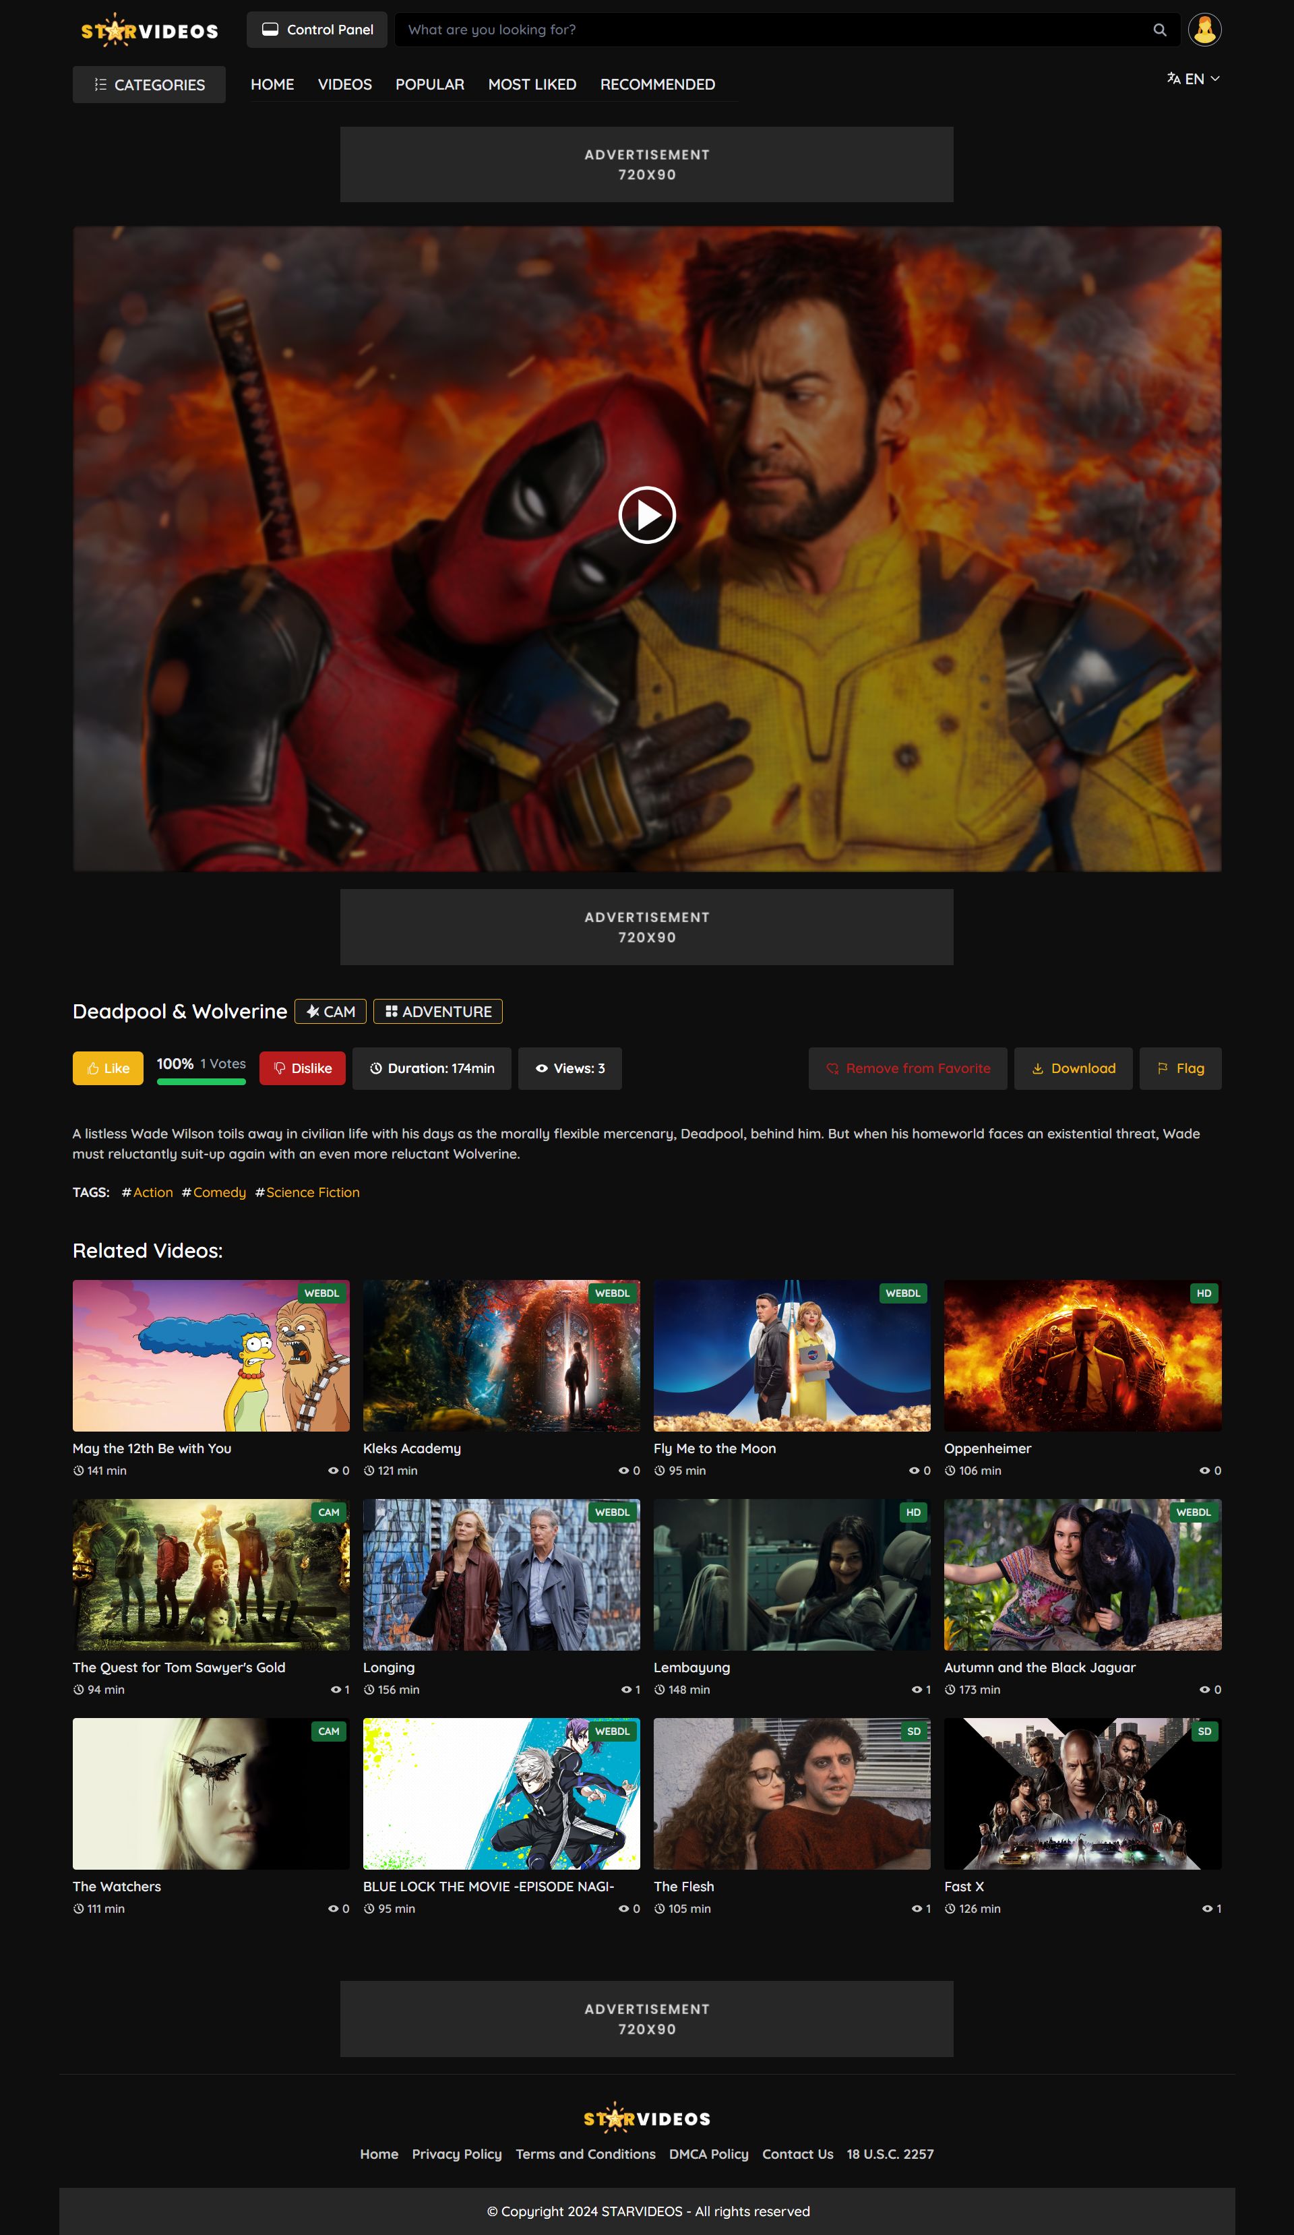Image resolution: width=1294 pixels, height=2235 pixels.
Task: Click the thumbs-up Like button
Action: (x=109, y=1068)
